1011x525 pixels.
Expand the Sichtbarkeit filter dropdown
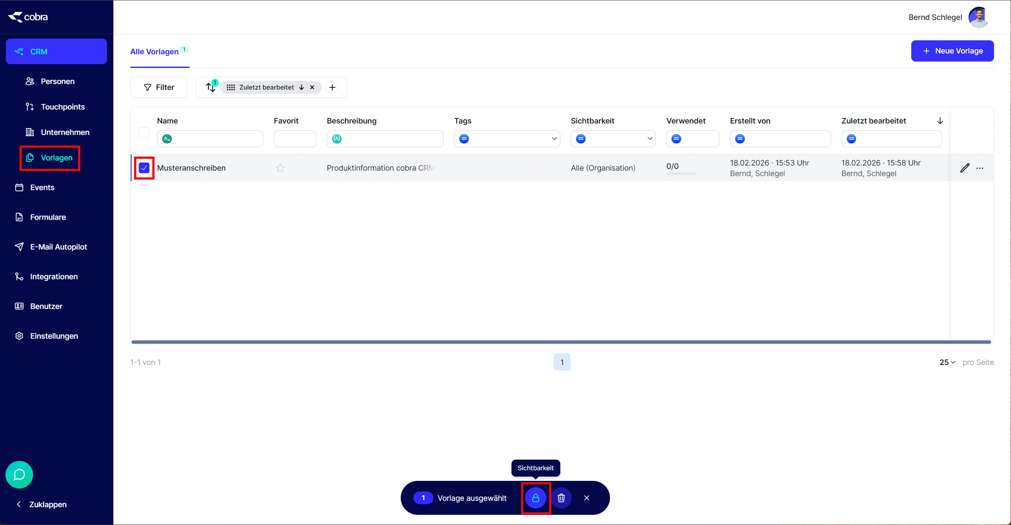tap(649, 139)
